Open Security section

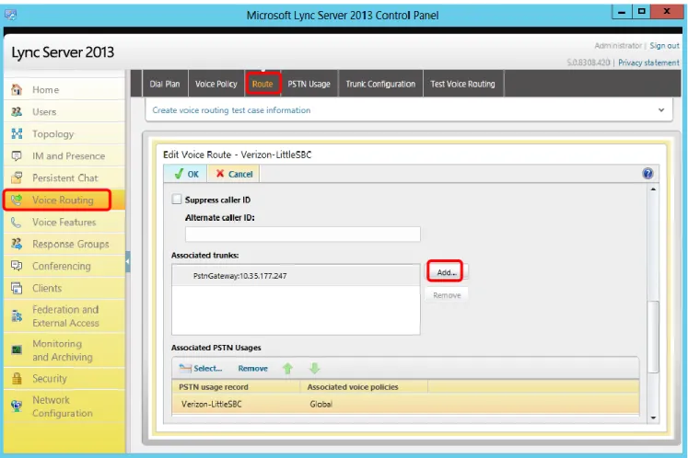(64, 378)
